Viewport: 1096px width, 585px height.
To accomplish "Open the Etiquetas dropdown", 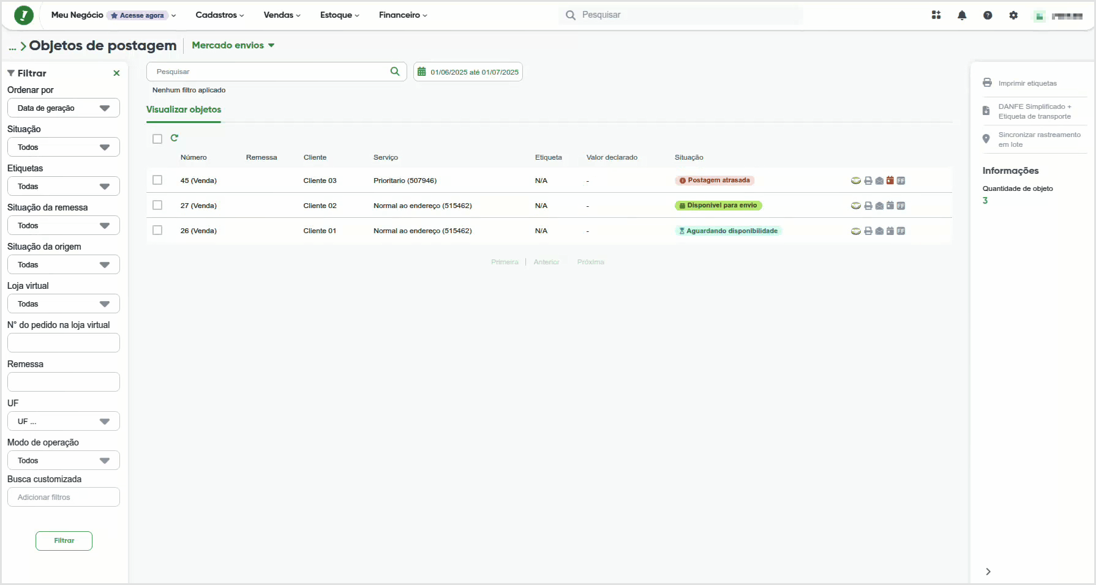I will tap(64, 186).
